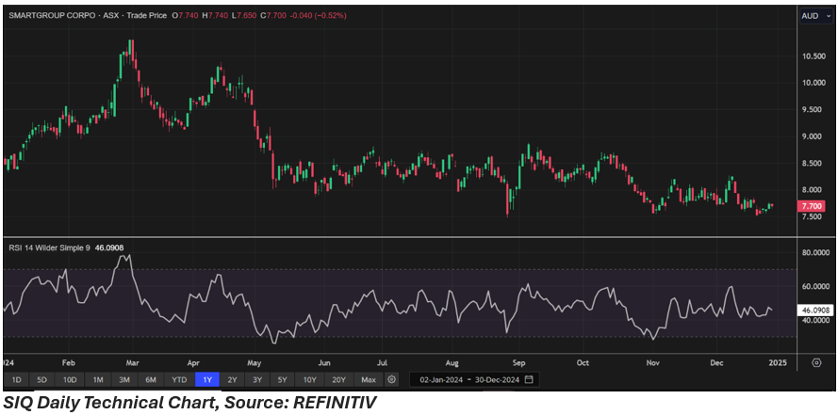The width and height of the screenshot is (838, 415).
Task: Click the RSI 14 Wilder Simple 9 legend
Action: [50, 247]
